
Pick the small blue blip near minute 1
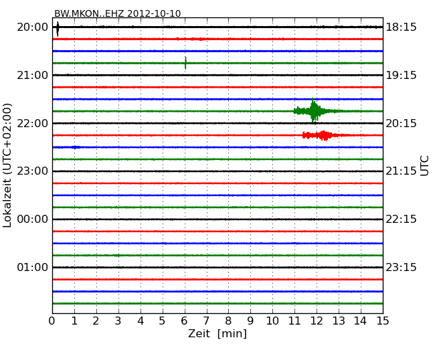[75, 147]
